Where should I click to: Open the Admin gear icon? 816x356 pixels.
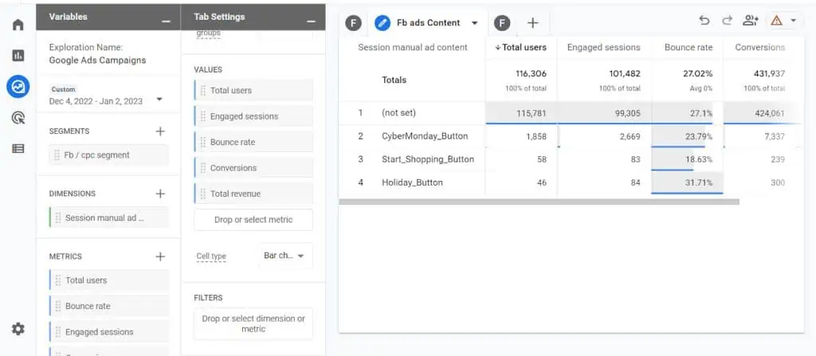click(18, 329)
